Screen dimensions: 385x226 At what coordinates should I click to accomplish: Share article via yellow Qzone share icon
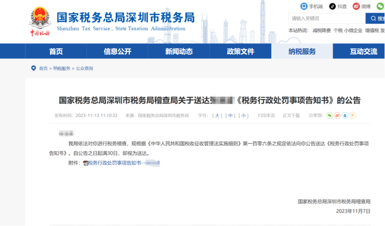click(x=353, y=115)
